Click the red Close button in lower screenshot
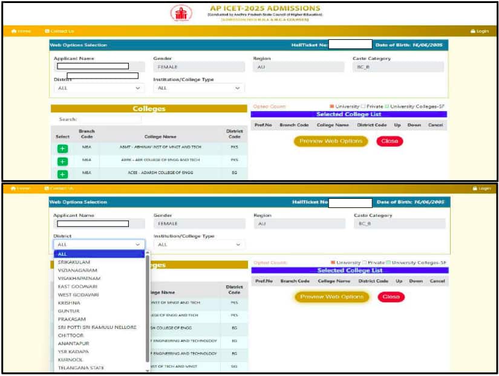The width and height of the screenshot is (499, 376). 391,297
